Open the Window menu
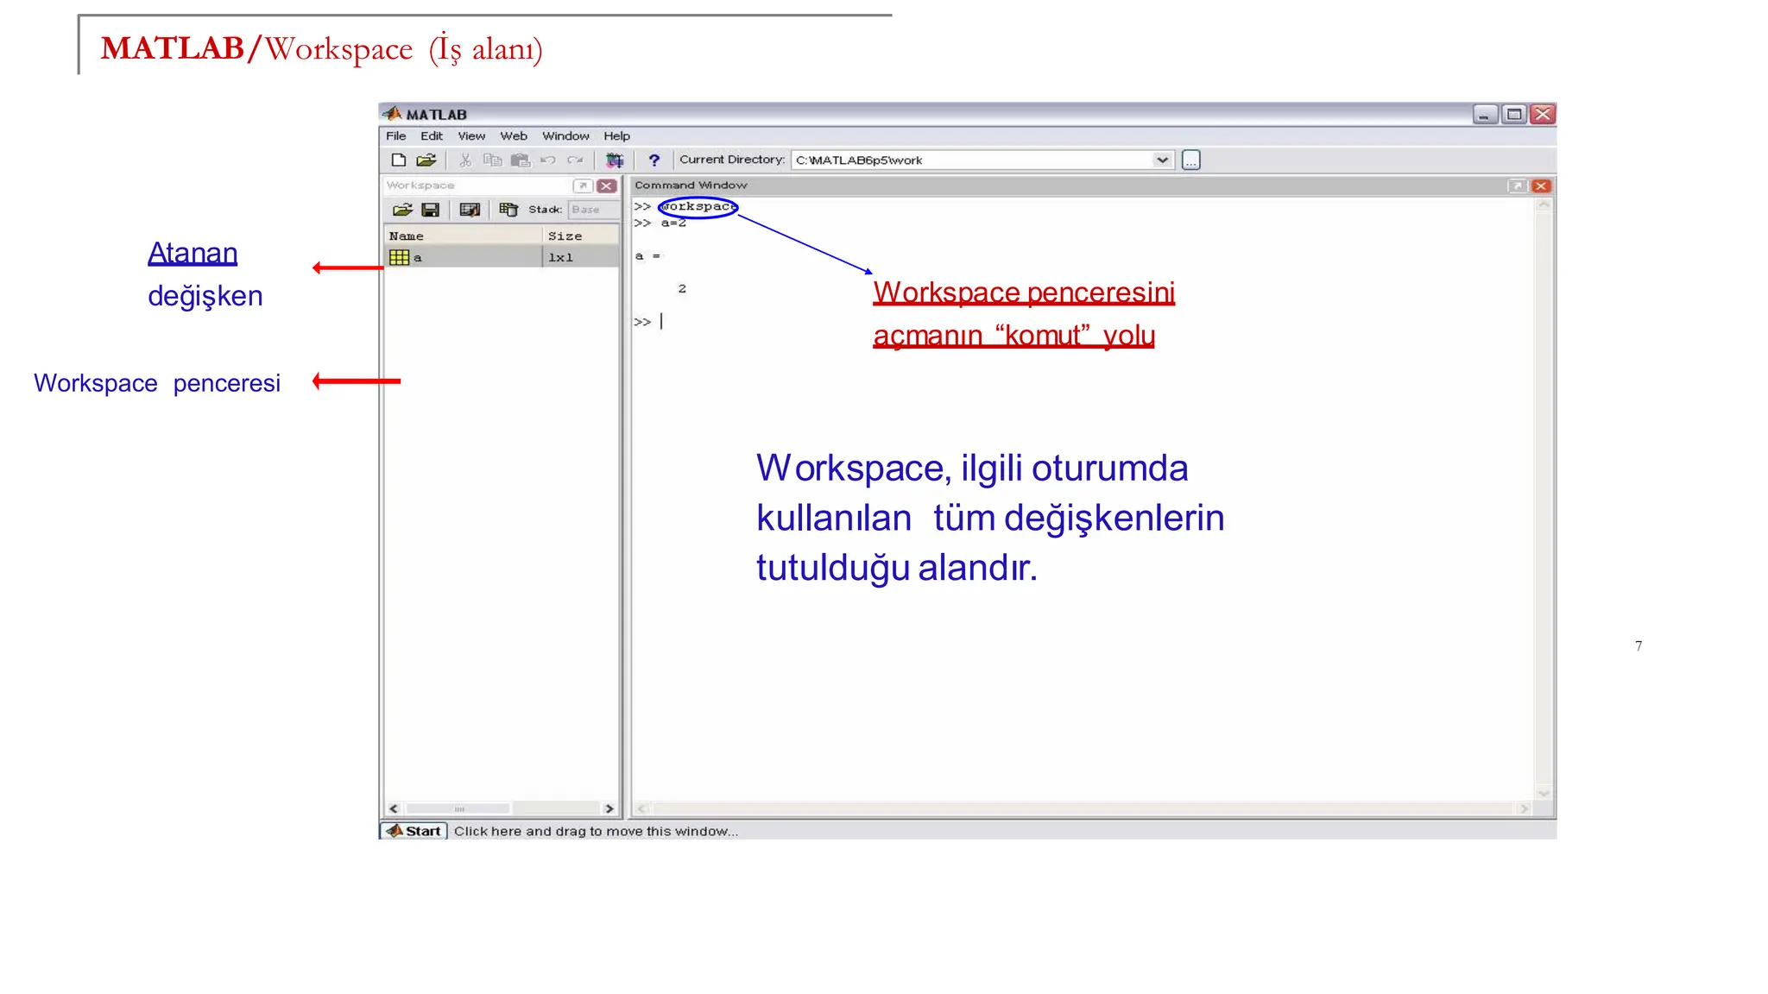 tap(565, 135)
